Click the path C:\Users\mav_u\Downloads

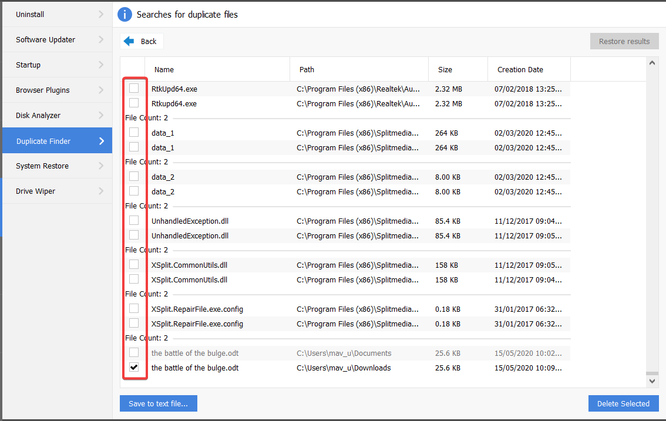344,368
